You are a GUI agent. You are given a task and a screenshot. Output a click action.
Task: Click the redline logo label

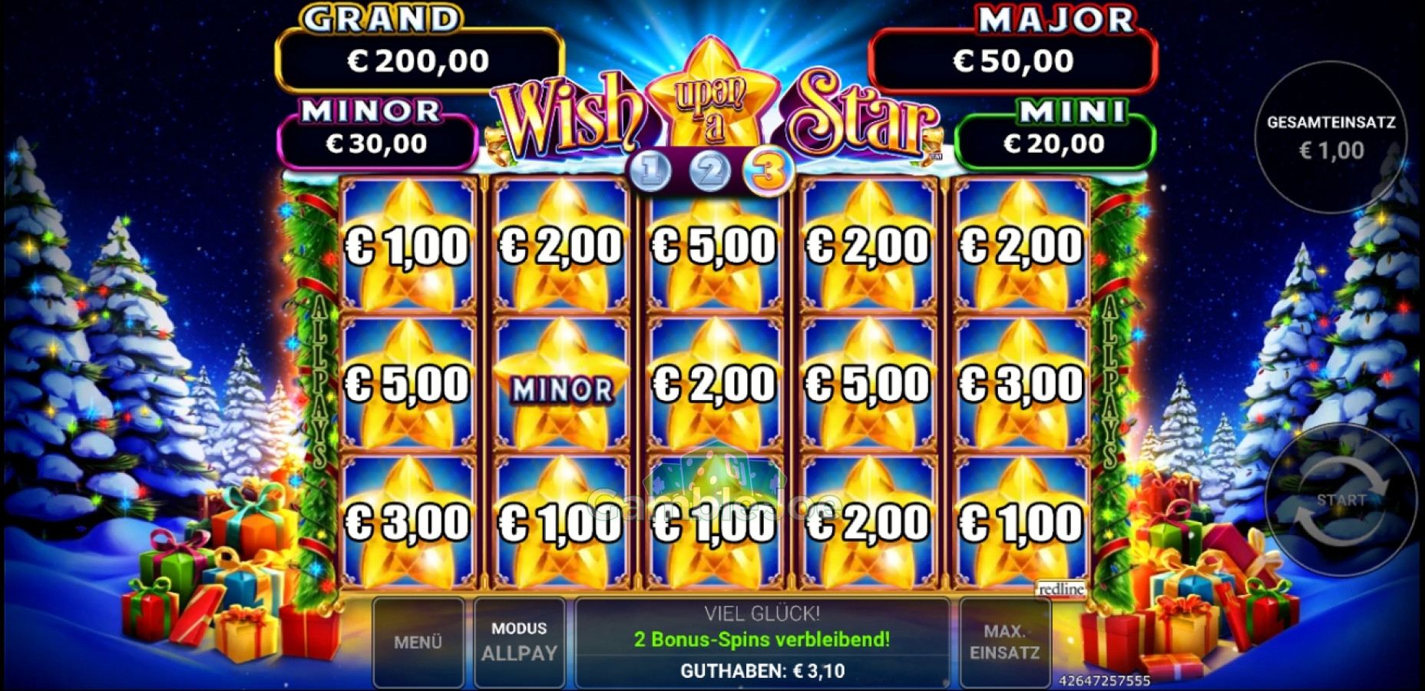pyautogui.click(x=1061, y=589)
